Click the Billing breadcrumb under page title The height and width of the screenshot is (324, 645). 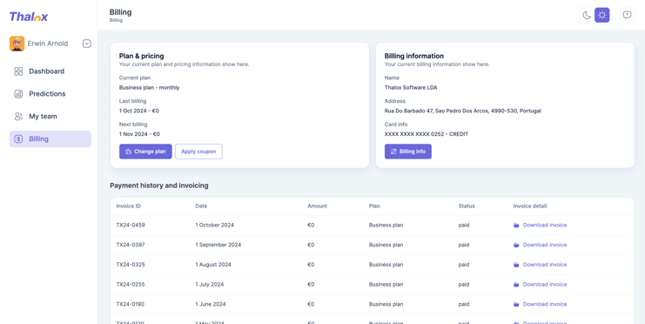pyautogui.click(x=116, y=20)
